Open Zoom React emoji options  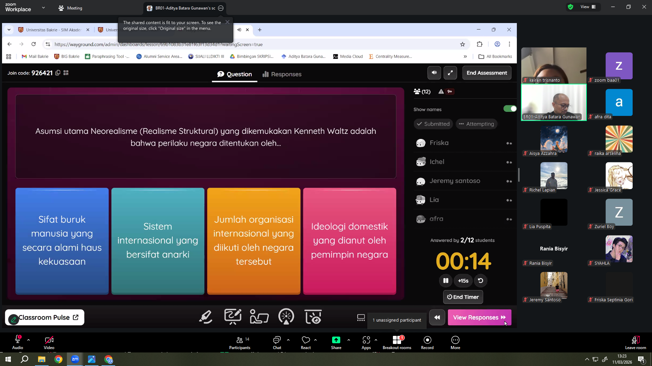click(x=306, y=343)
